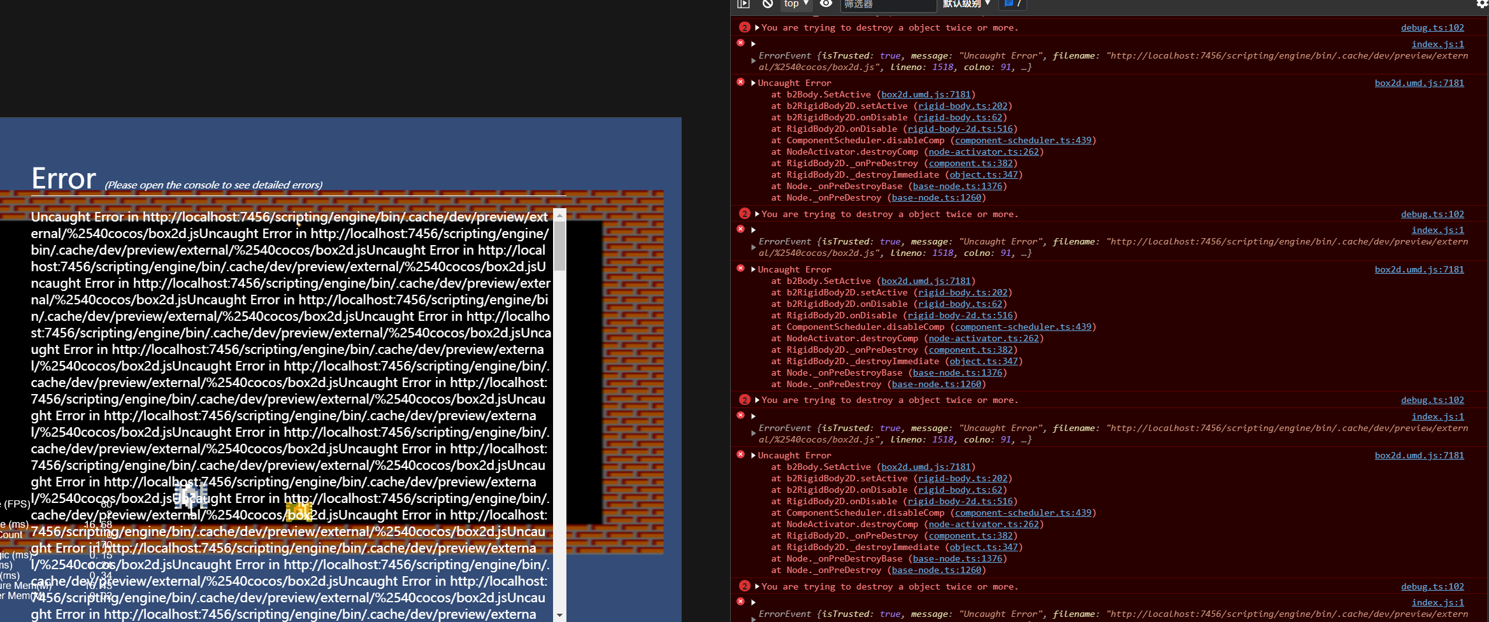1489x622 pixels.
Task: Click the large 'Error' heading in the preview
Action: pyautogui.click(x=64, y=178)
